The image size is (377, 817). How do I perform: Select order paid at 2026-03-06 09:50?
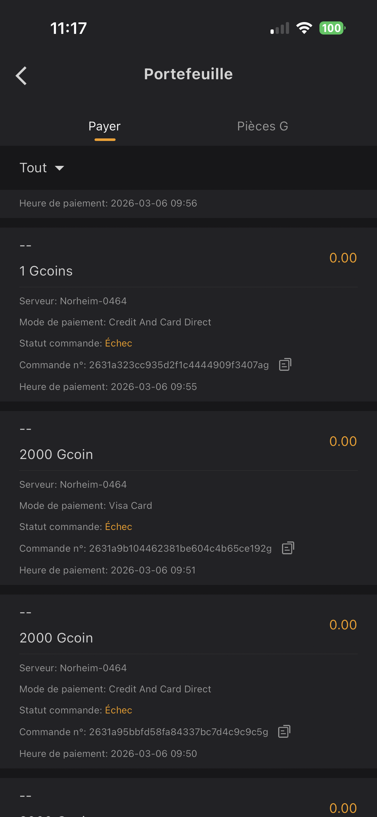(108, 754)
